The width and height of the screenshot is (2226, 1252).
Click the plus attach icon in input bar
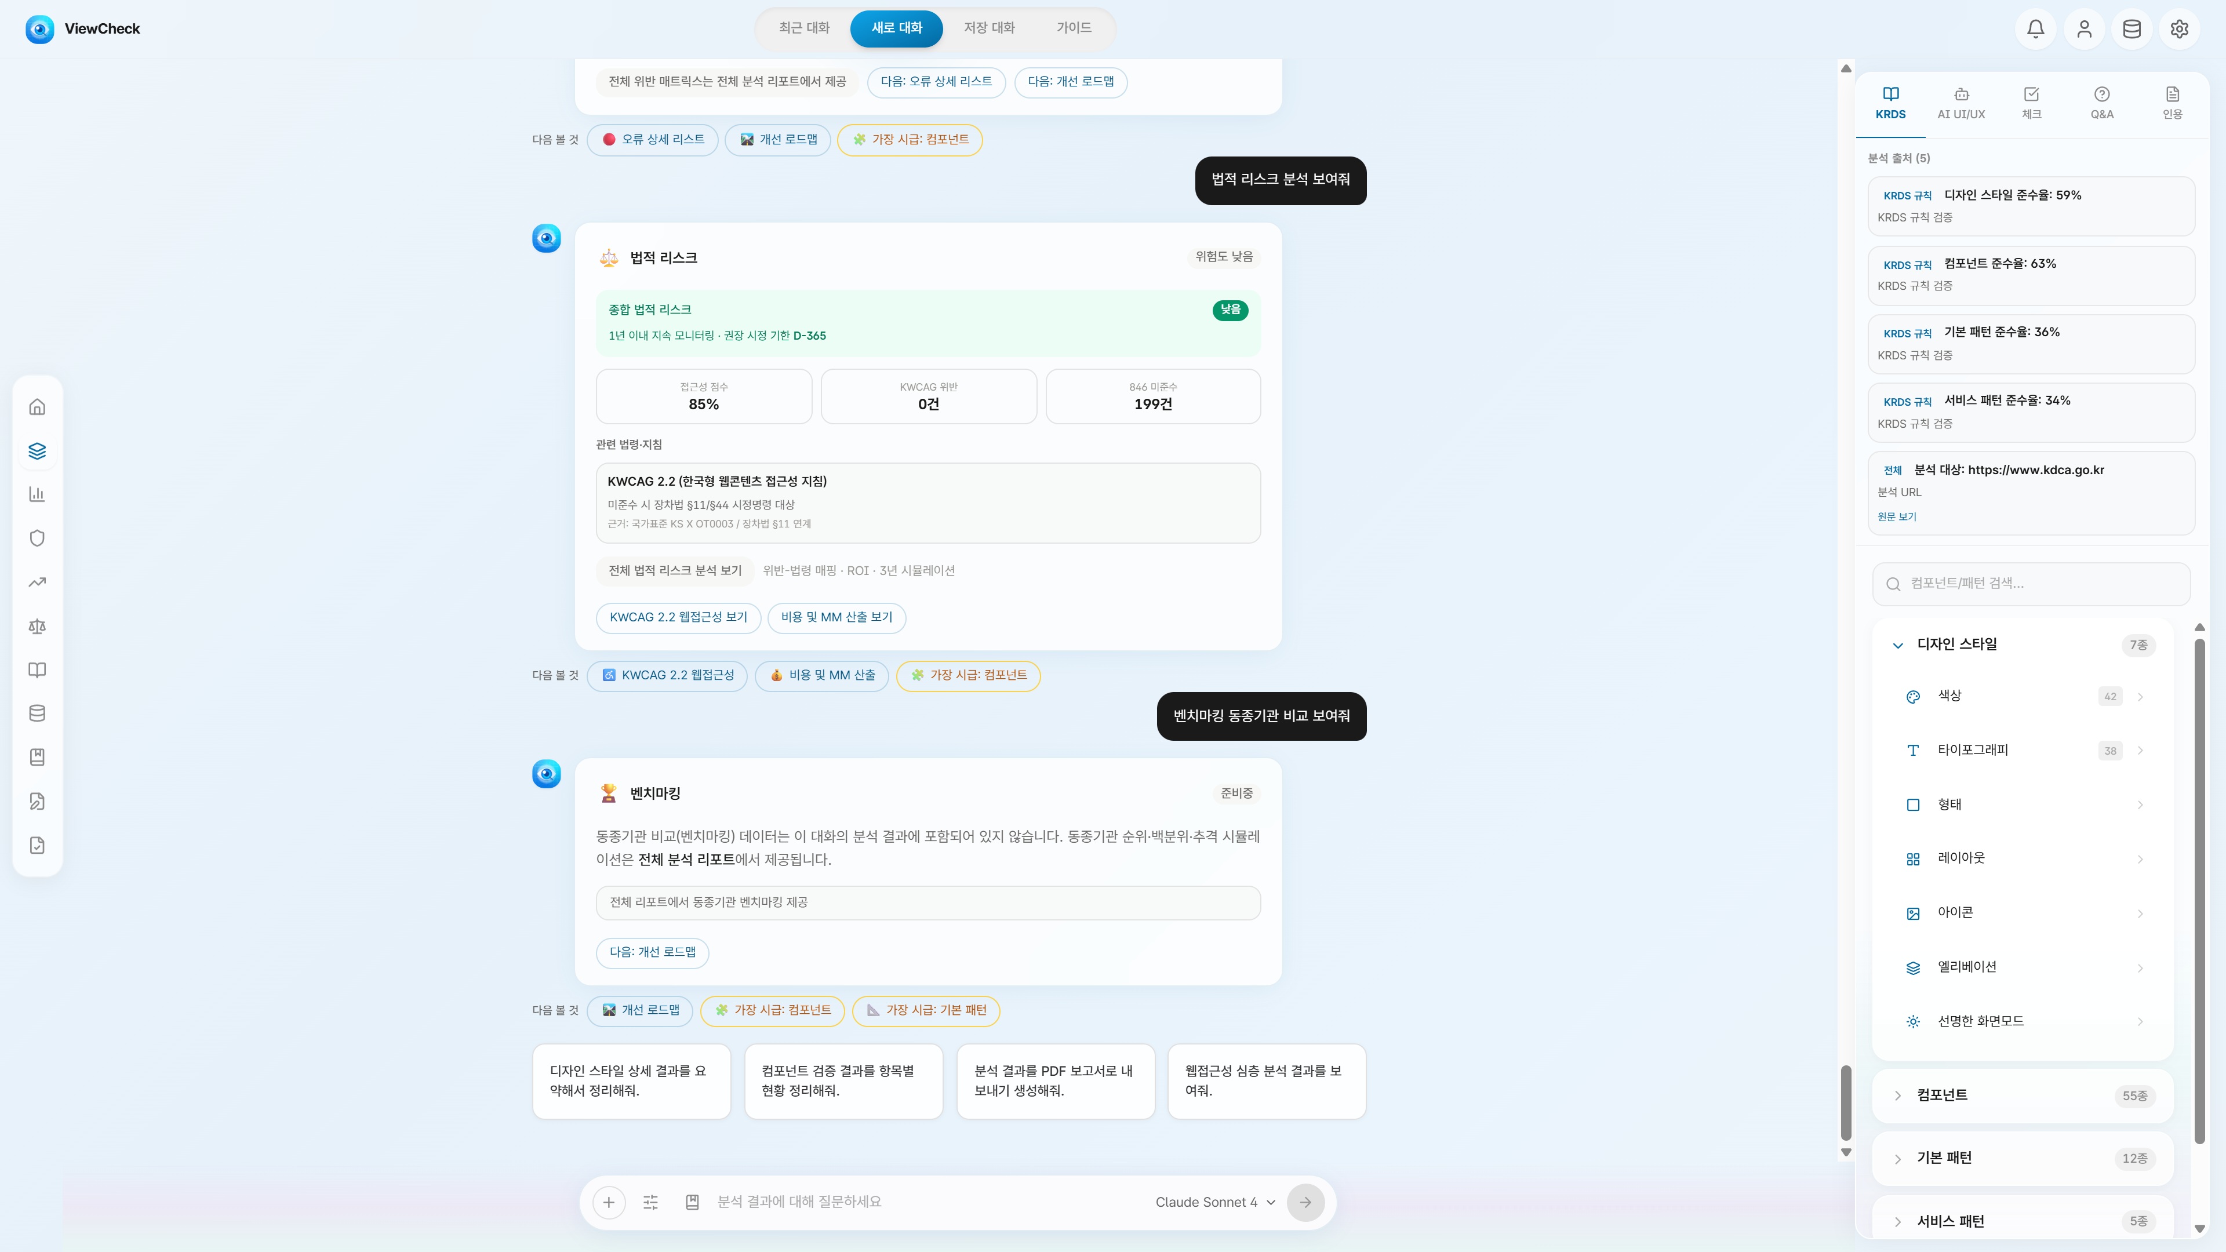[x=608, y=1202]
